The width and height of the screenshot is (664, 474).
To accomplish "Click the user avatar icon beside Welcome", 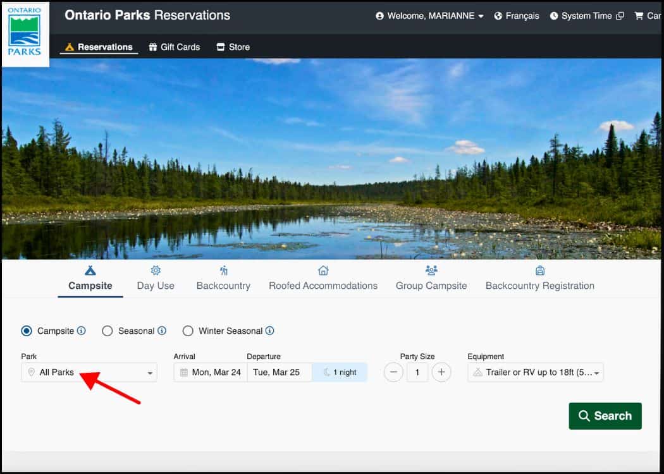I will click(x=379, y=16).
